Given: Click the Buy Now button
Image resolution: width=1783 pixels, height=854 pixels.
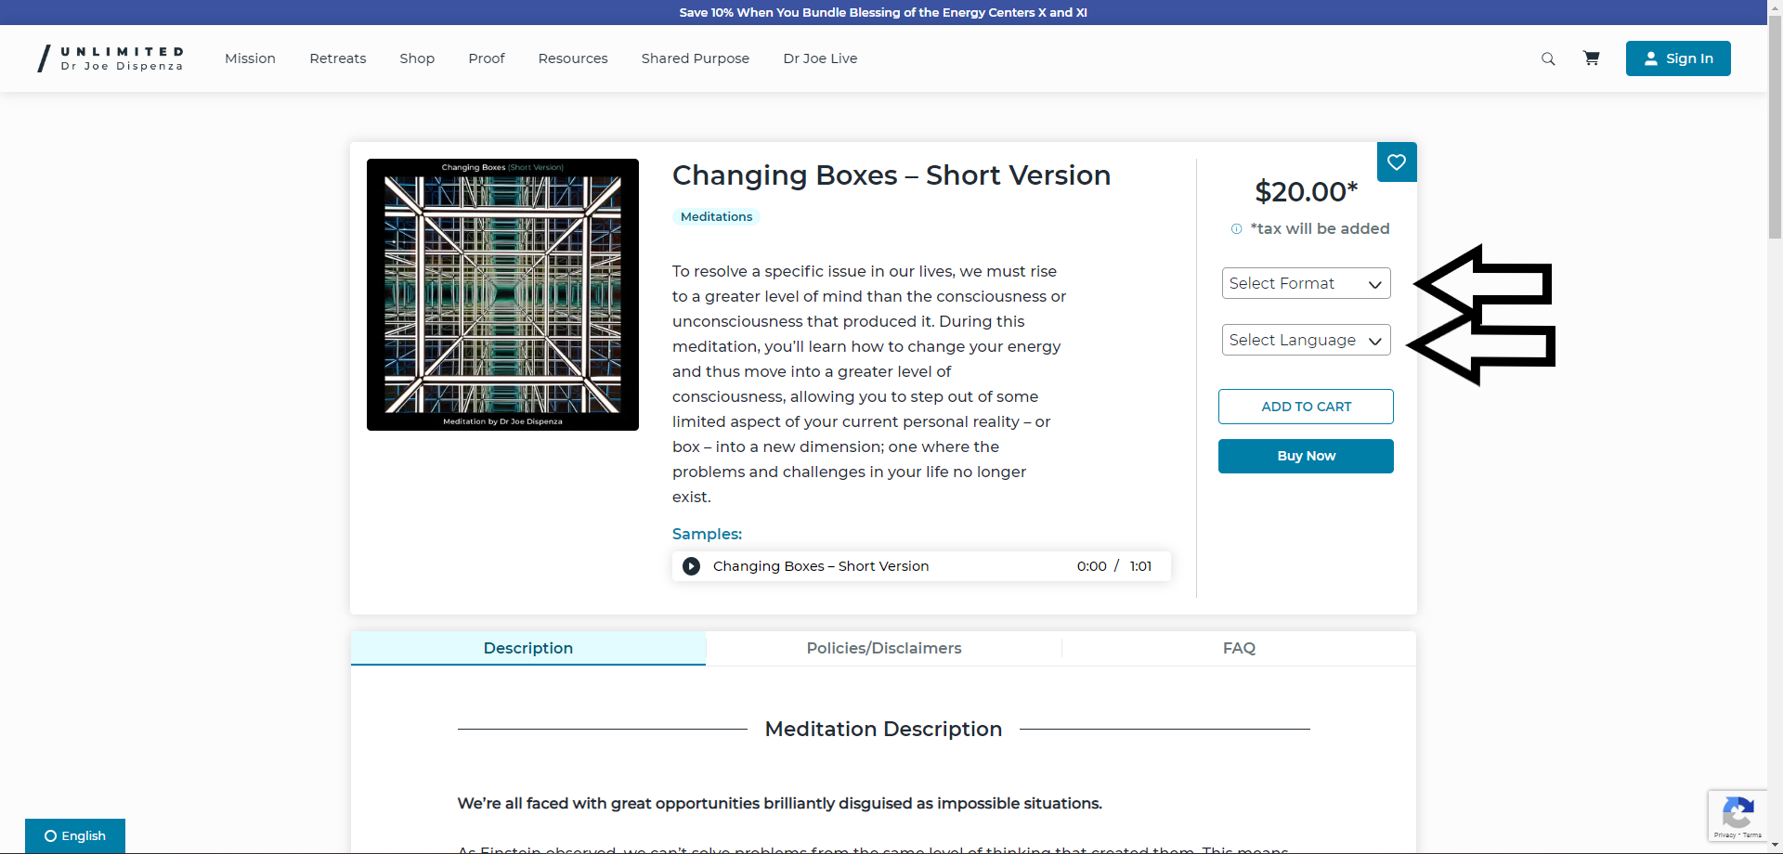Looking at the screenshot, I should tap(1306, 456).
